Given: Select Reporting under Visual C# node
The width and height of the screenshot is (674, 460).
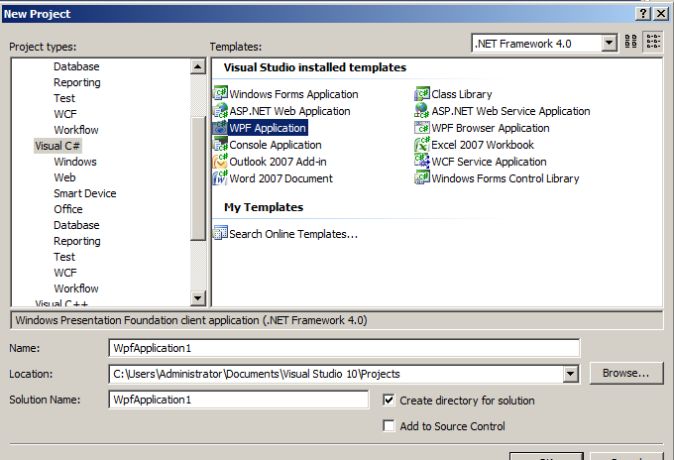Looking at the screenshot, I should click(77, 241).
